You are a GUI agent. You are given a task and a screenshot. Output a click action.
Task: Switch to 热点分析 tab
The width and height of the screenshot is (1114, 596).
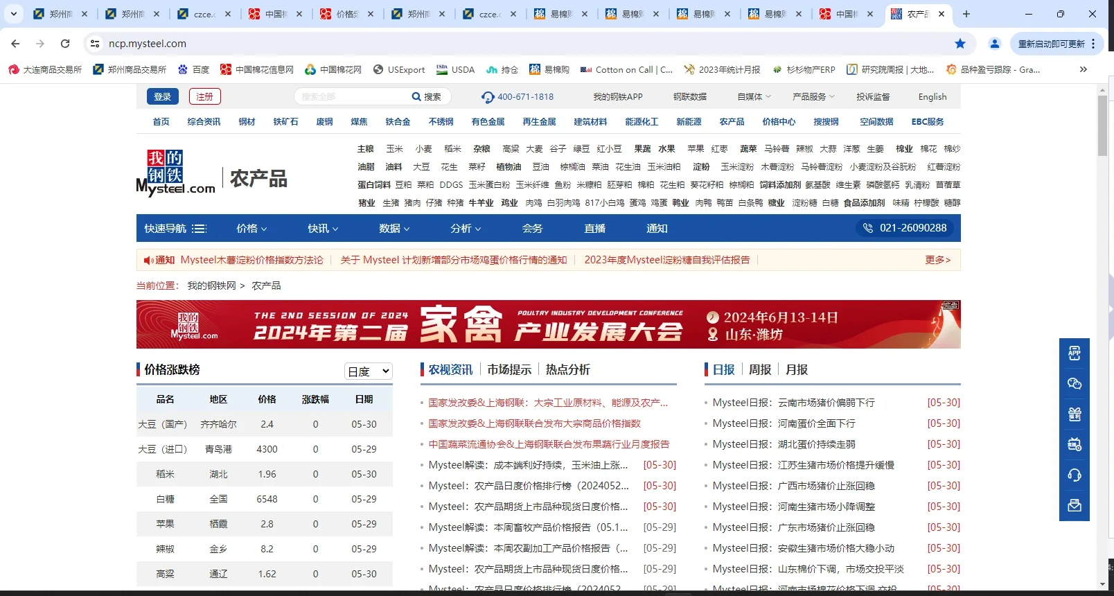tap(567, 370)
